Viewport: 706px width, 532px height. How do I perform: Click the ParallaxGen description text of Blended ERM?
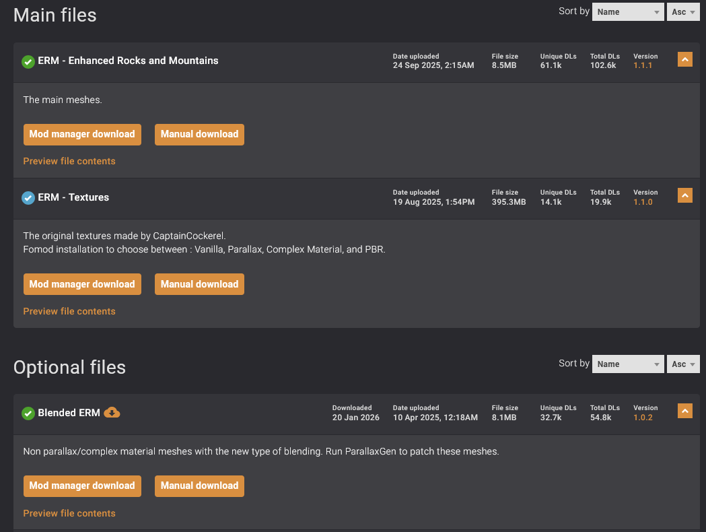pos(261,451)
